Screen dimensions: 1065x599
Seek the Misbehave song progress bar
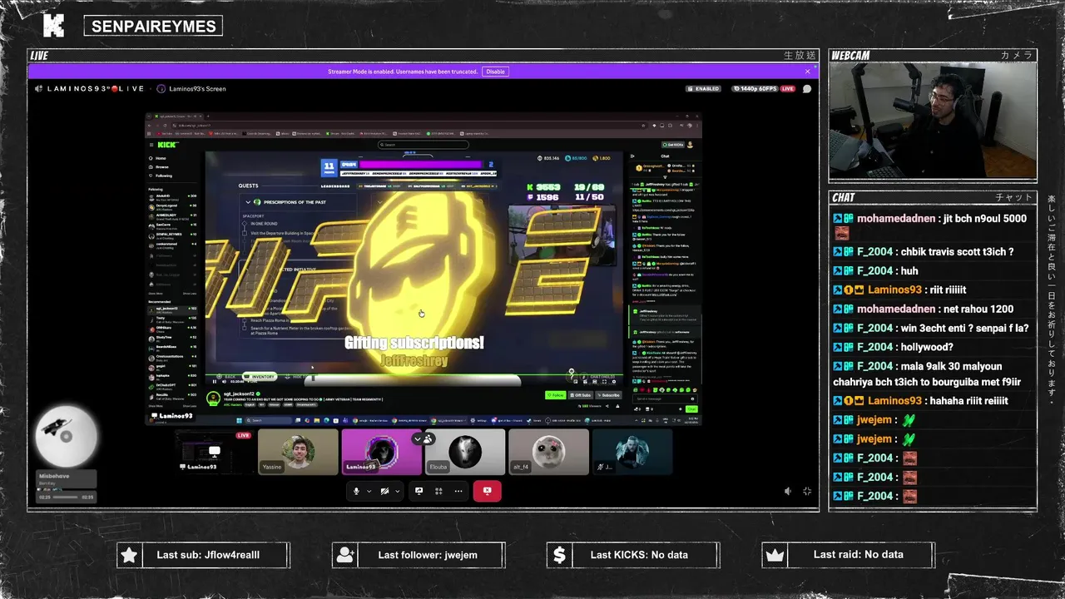66,497
